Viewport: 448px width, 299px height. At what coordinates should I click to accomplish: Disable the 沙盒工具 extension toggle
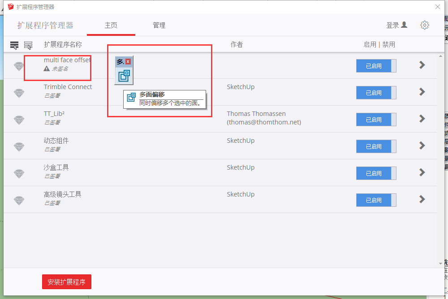click(376, 173)
